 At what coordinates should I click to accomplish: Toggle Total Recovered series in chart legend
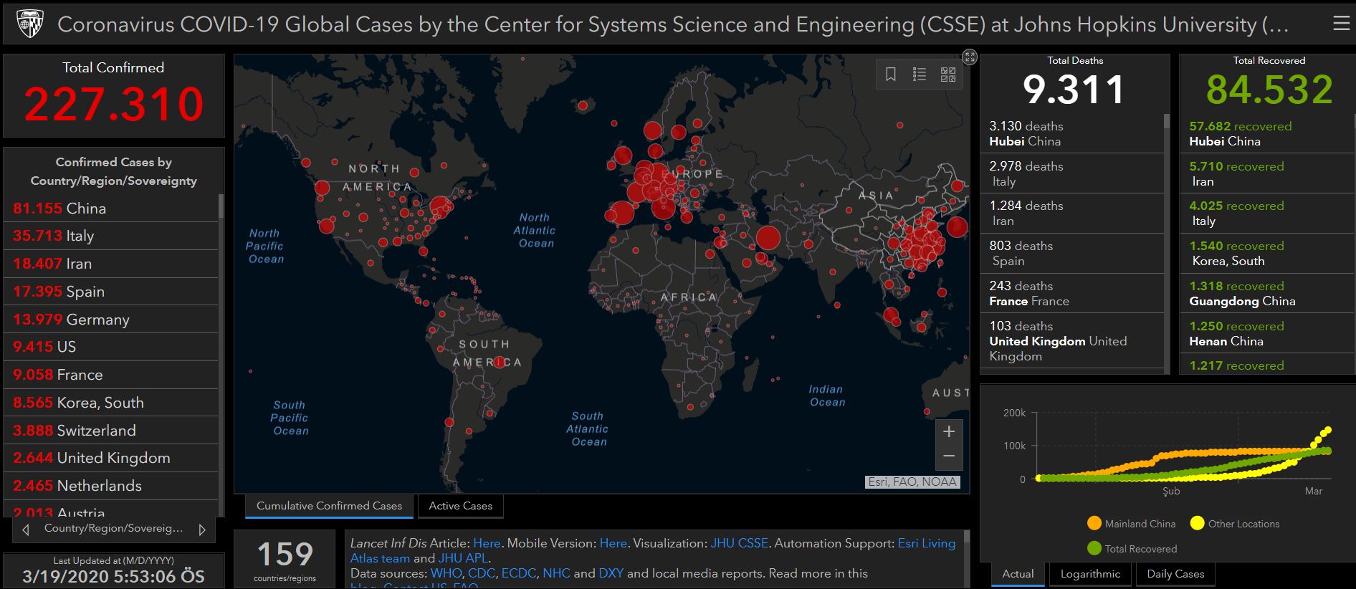(x=1132, y=549)
